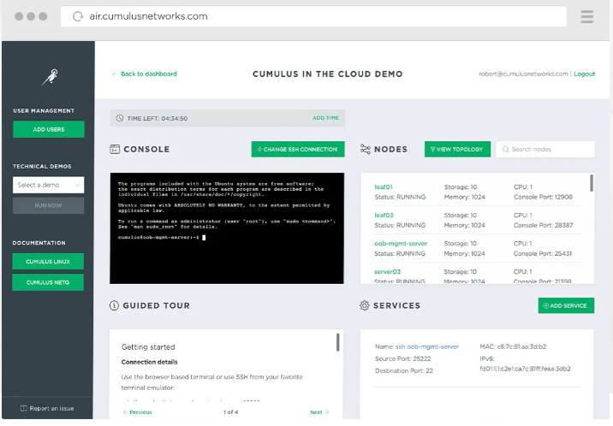Viewport: 613px width, 426px height.
Task: Go to Next guided tour step
Action: click(318, 412)
